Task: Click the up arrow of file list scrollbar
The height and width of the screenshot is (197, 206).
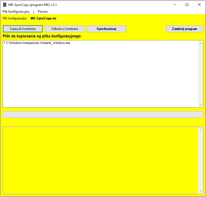Action: tap(201, 43)
